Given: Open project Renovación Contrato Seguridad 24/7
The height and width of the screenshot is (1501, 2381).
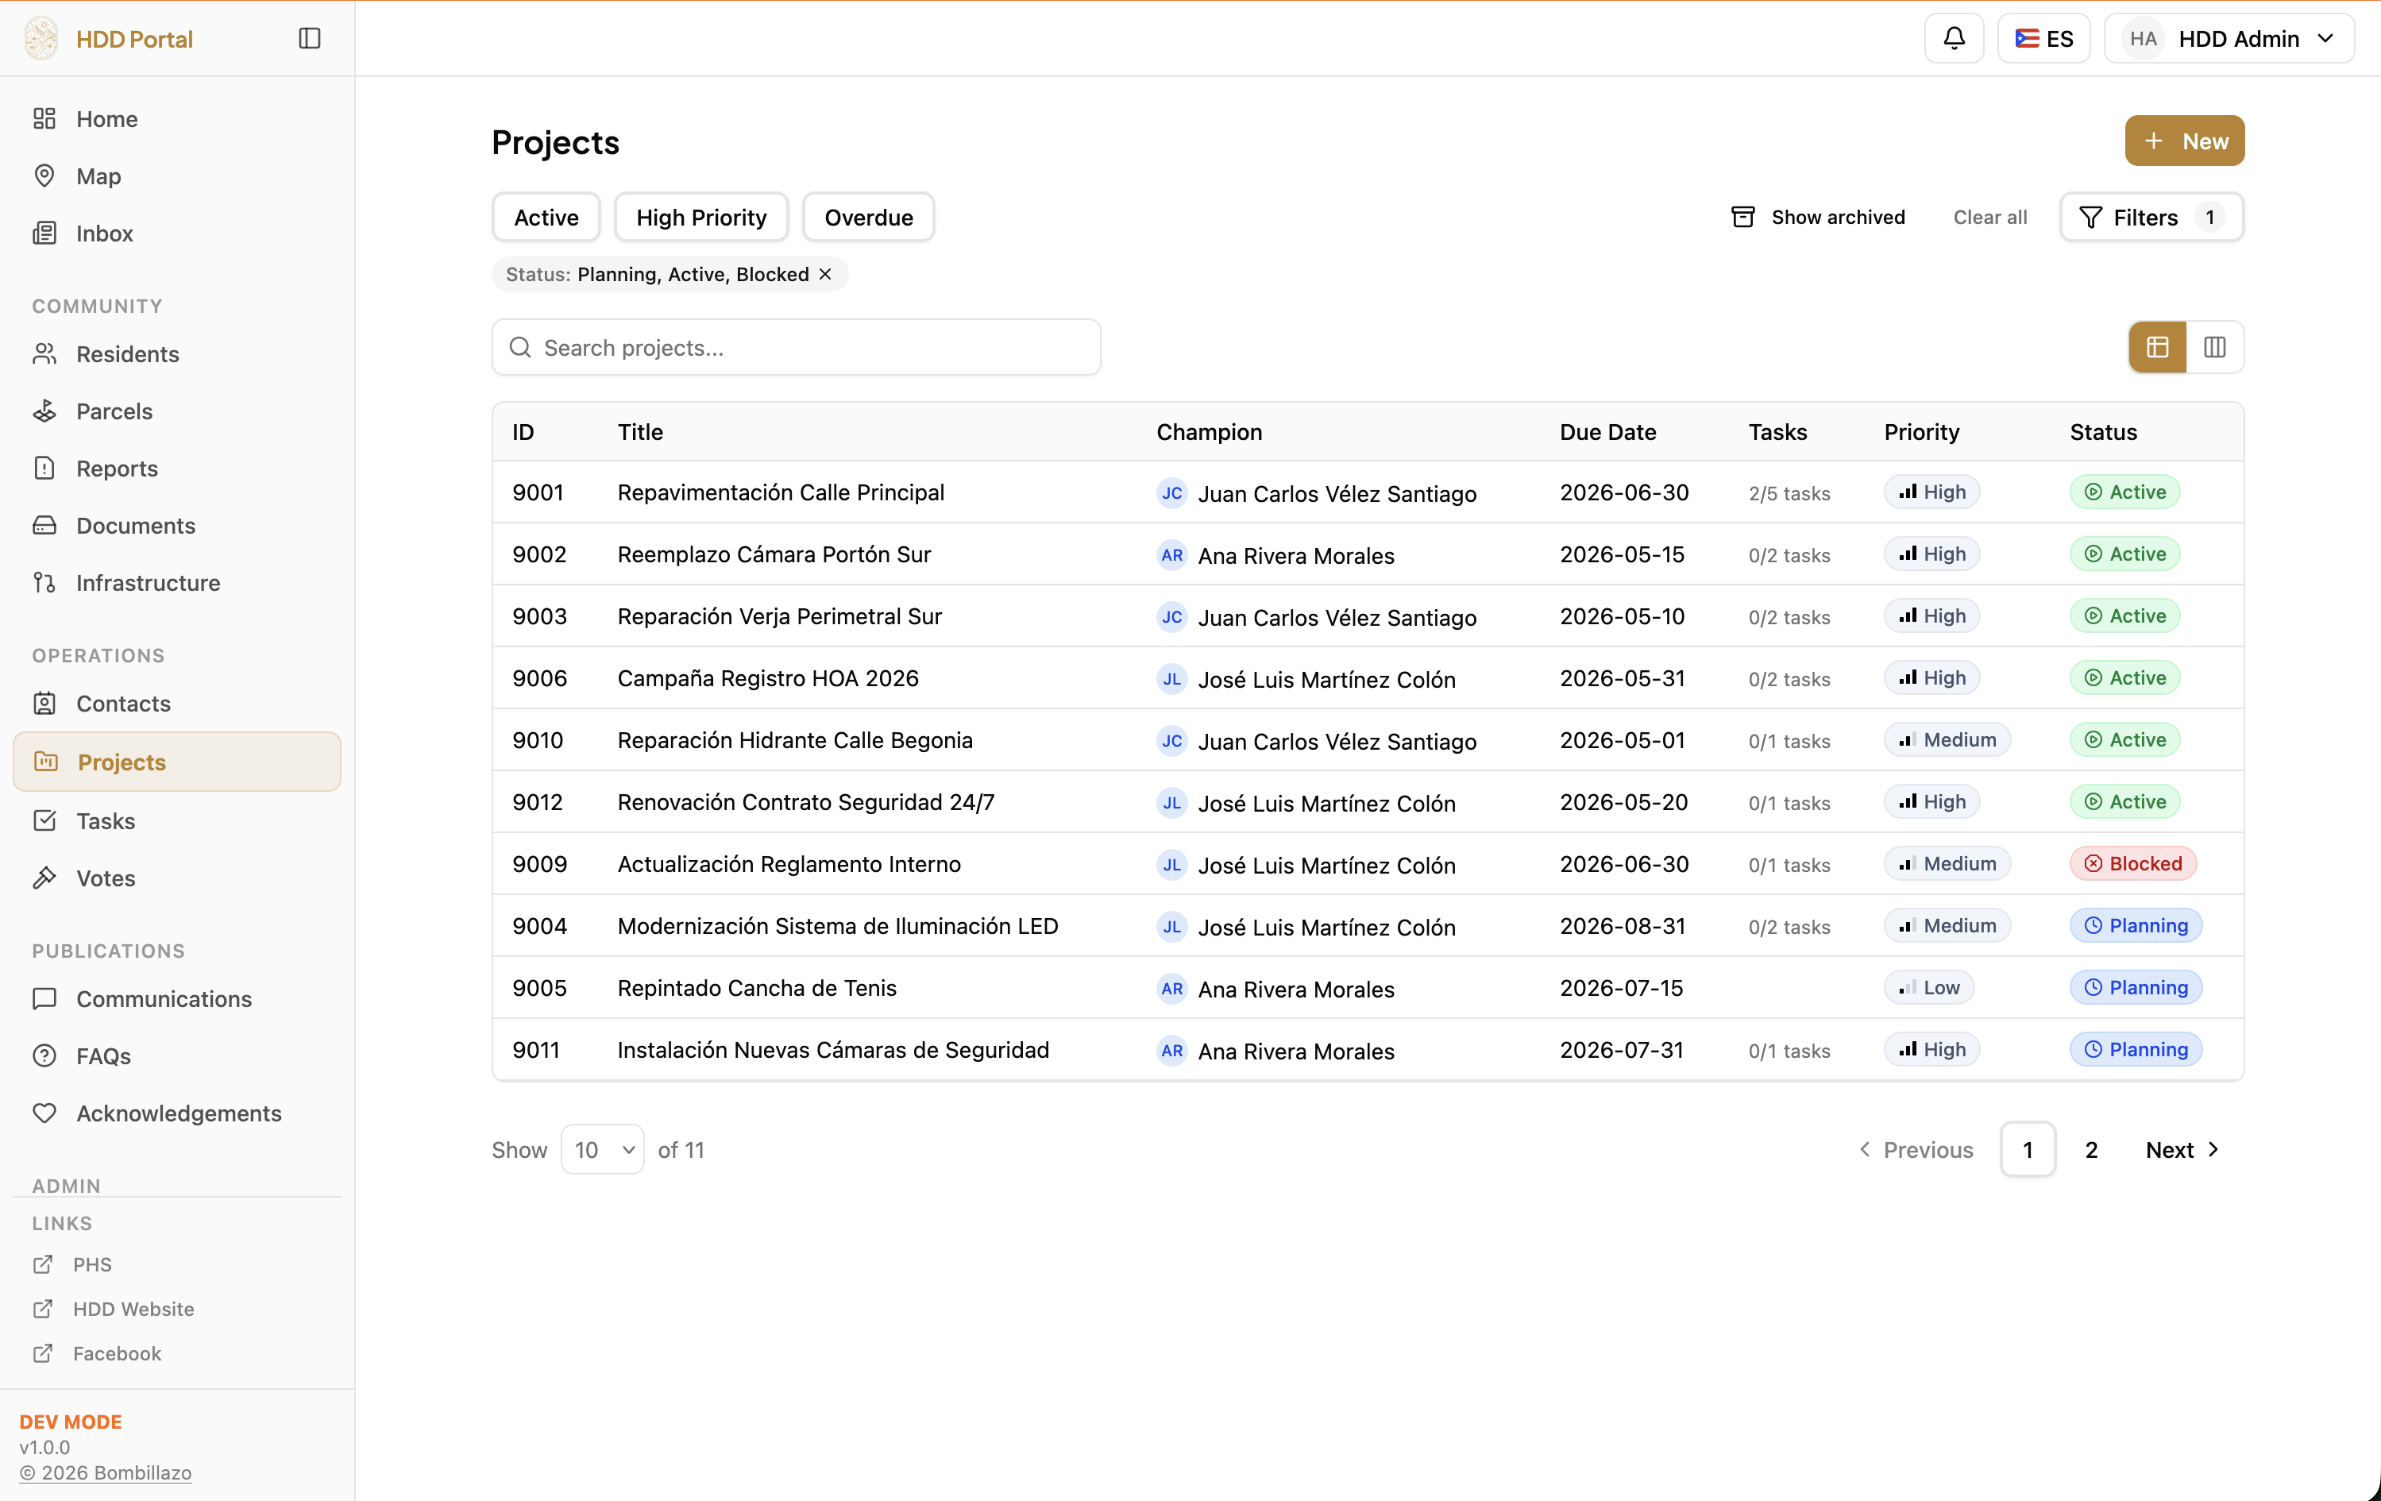Looking at the screenshot, I should (806, 803).
